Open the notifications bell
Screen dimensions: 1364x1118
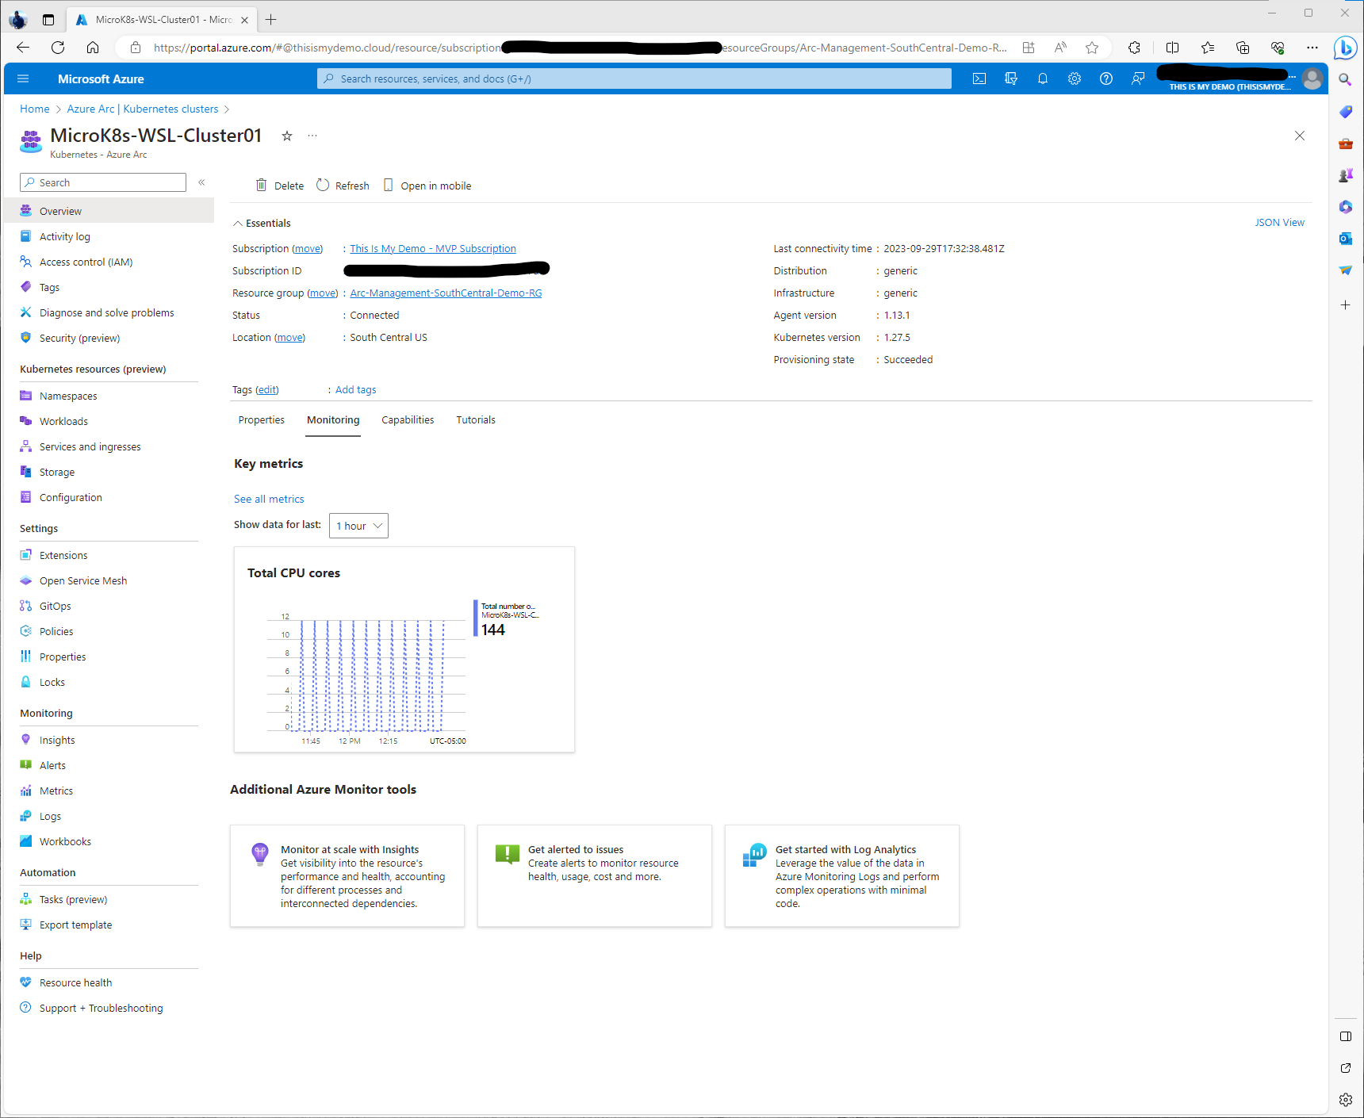coord(1043,78)
